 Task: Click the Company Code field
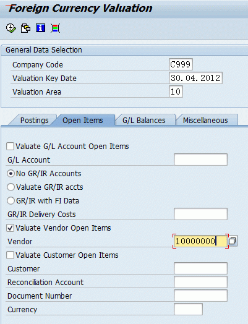click(181, 64)
